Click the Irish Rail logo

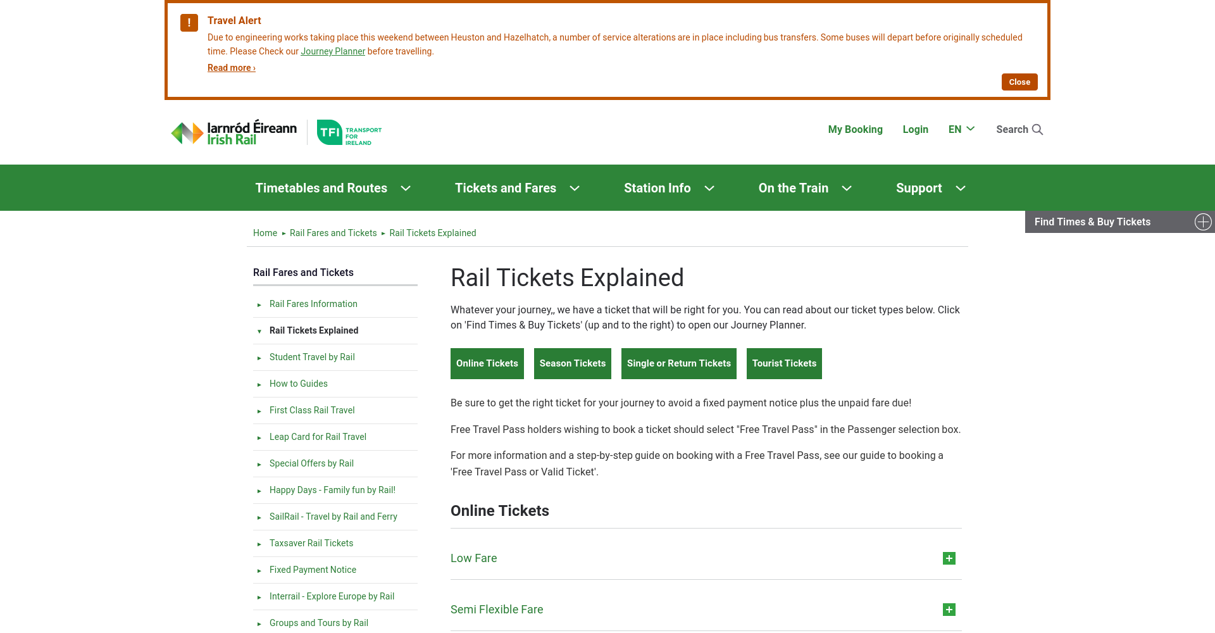pyautogui.click(x=234, y=132)
